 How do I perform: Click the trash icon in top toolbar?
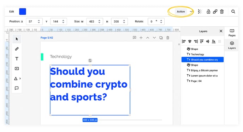pyautogui.click(x=222, y=12)
